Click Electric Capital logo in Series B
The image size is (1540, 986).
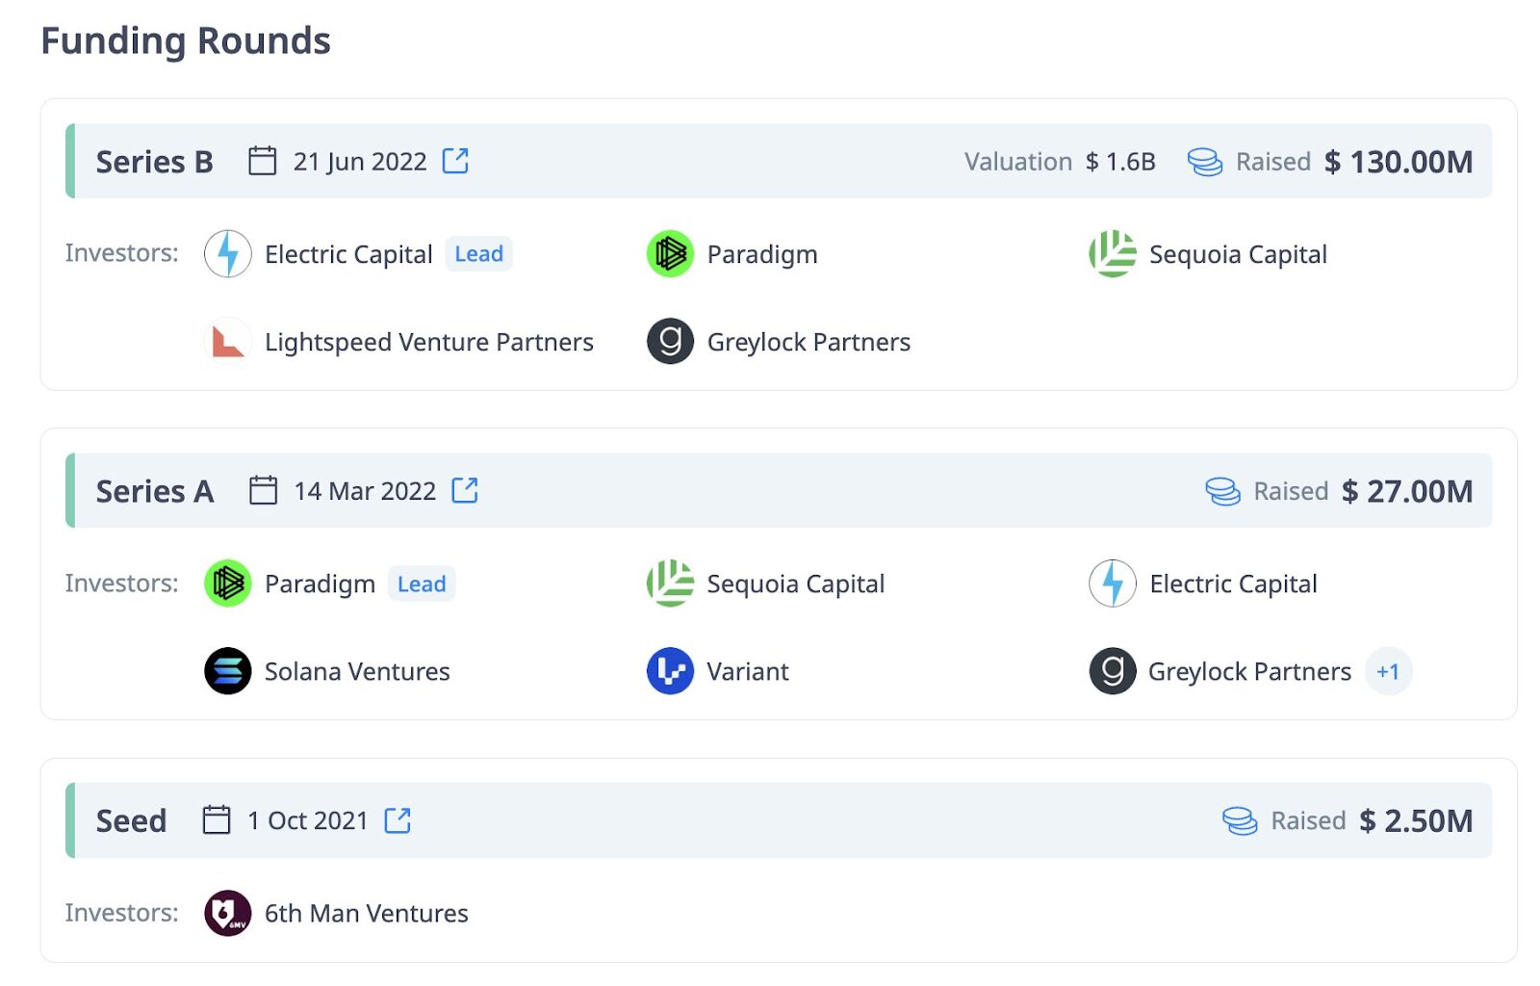228,254
